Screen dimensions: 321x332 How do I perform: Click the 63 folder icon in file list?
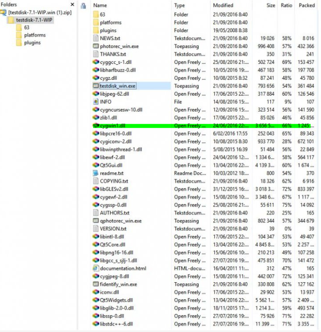coord(96,15)
